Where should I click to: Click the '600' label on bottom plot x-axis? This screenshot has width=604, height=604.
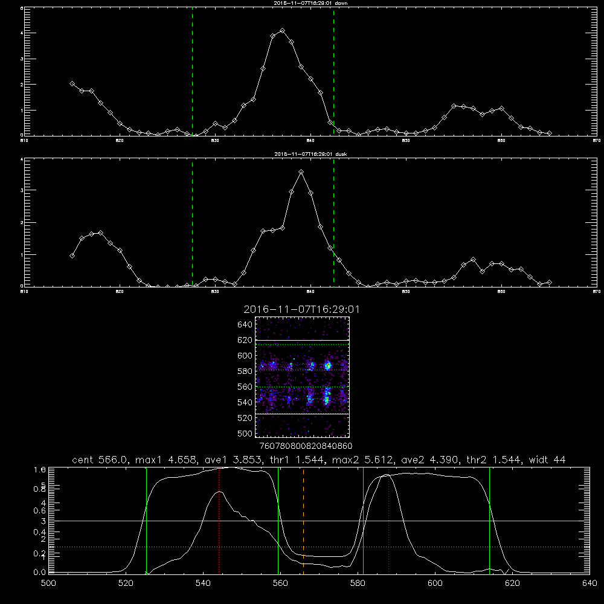pos(435,583)
